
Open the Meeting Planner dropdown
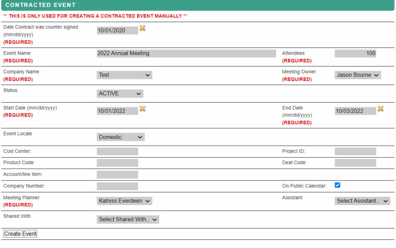point(124,201)
